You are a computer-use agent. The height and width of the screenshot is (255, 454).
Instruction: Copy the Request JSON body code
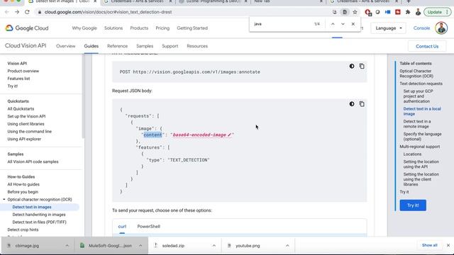pos(362,104)
